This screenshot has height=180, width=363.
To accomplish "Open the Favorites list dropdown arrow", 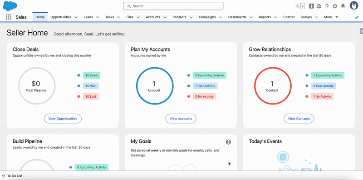I will click(x=303, y=6).
